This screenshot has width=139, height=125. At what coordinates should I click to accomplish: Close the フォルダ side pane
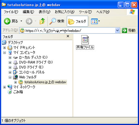(x=68, y=36)
